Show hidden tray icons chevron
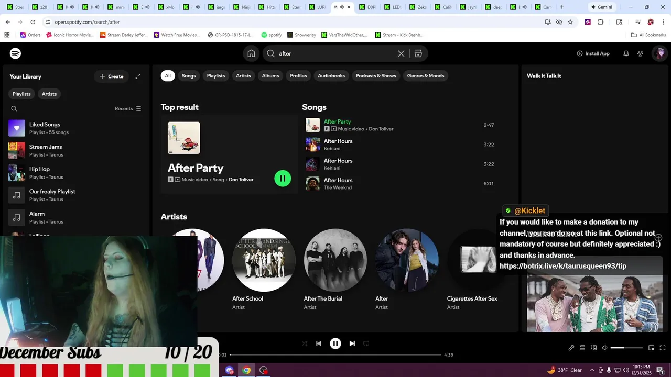Viewport: 671px width, 377px height. tap(593, 370)
